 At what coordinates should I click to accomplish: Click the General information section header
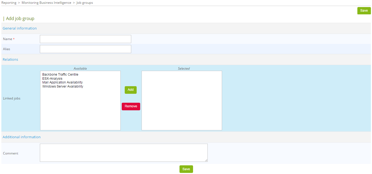point(20,28)
